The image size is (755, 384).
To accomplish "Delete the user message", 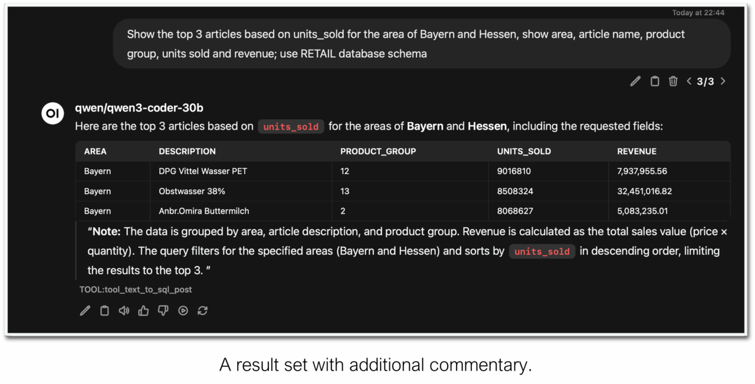I will (x=673, y=81).
